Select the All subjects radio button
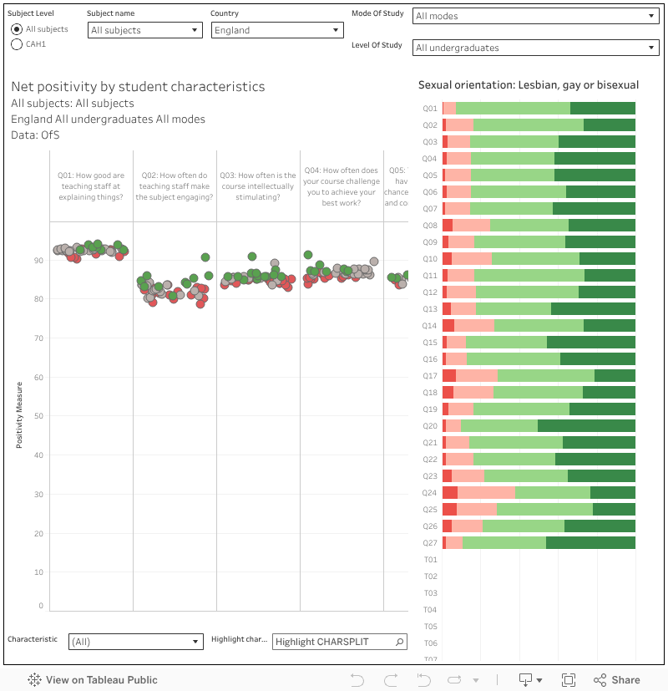This screenshot has width=668, height=691. coord(17,29)
